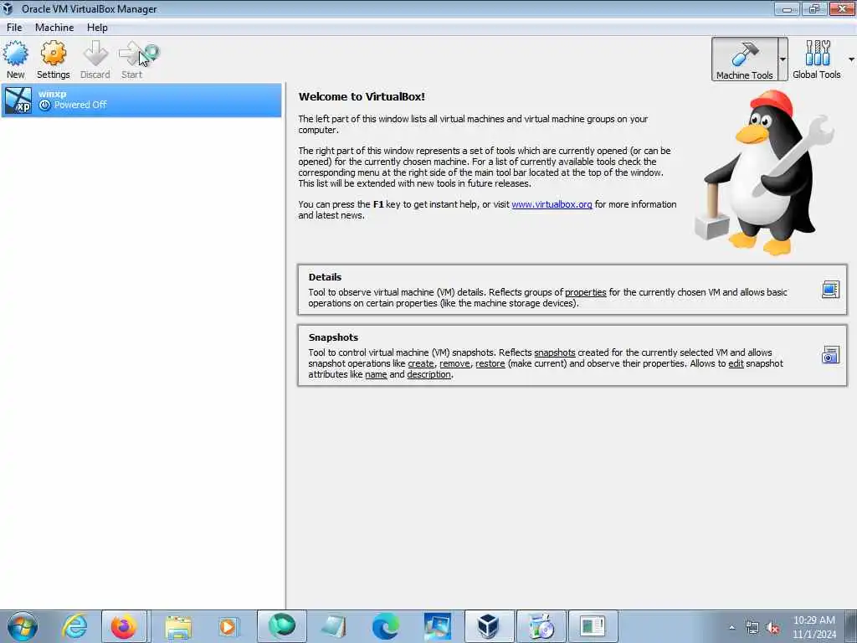The image size is (857, 643).
Task: Click the Powered Off state icon
Action: pos(45,105)
